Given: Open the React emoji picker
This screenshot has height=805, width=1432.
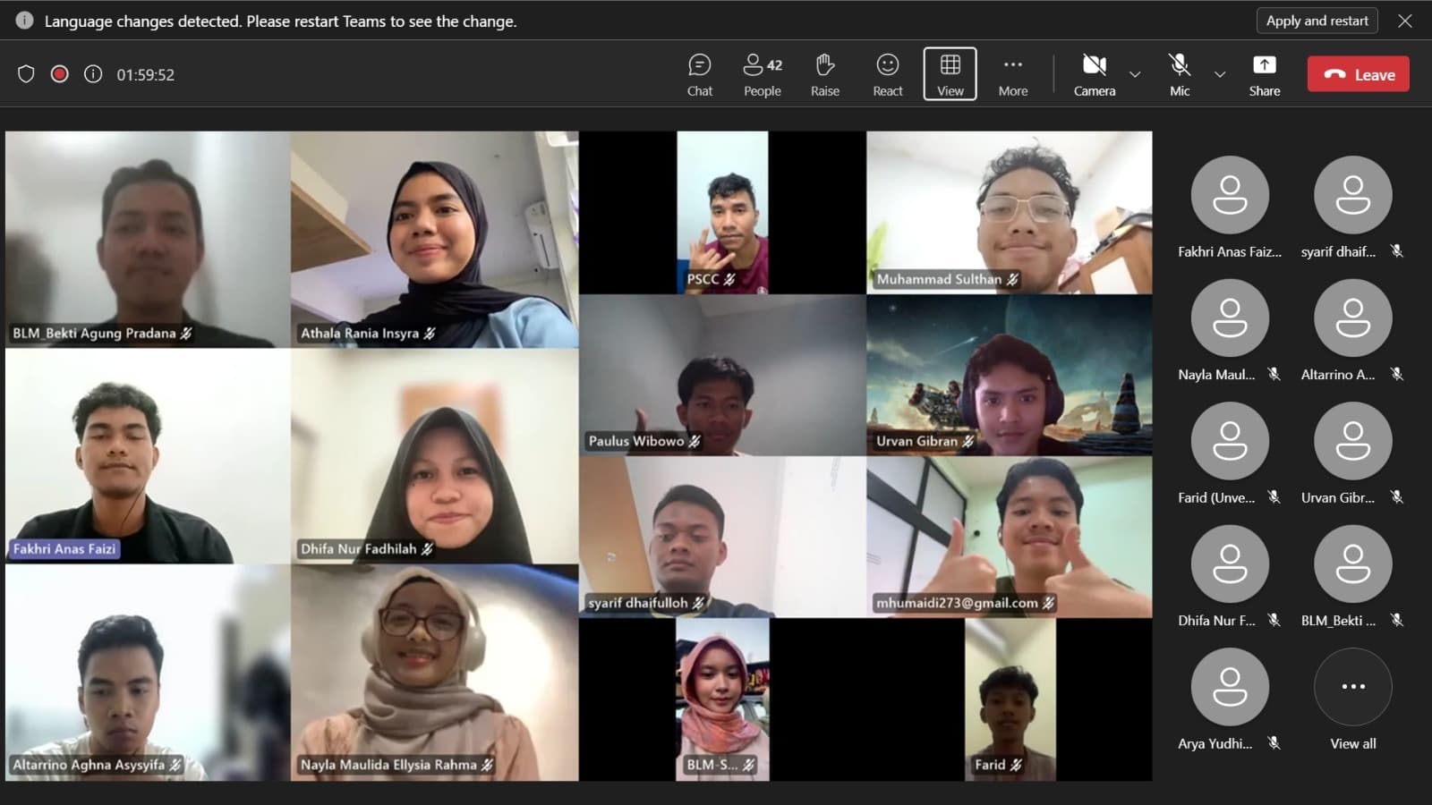Looking at the screenshot, I should pyautogui.click(x=886, y=73).
